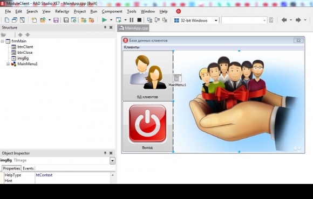This screenshot has height=199, width=313.
Task: Click the Back arrow navigation icon
Action: click(x=284, y=20)
